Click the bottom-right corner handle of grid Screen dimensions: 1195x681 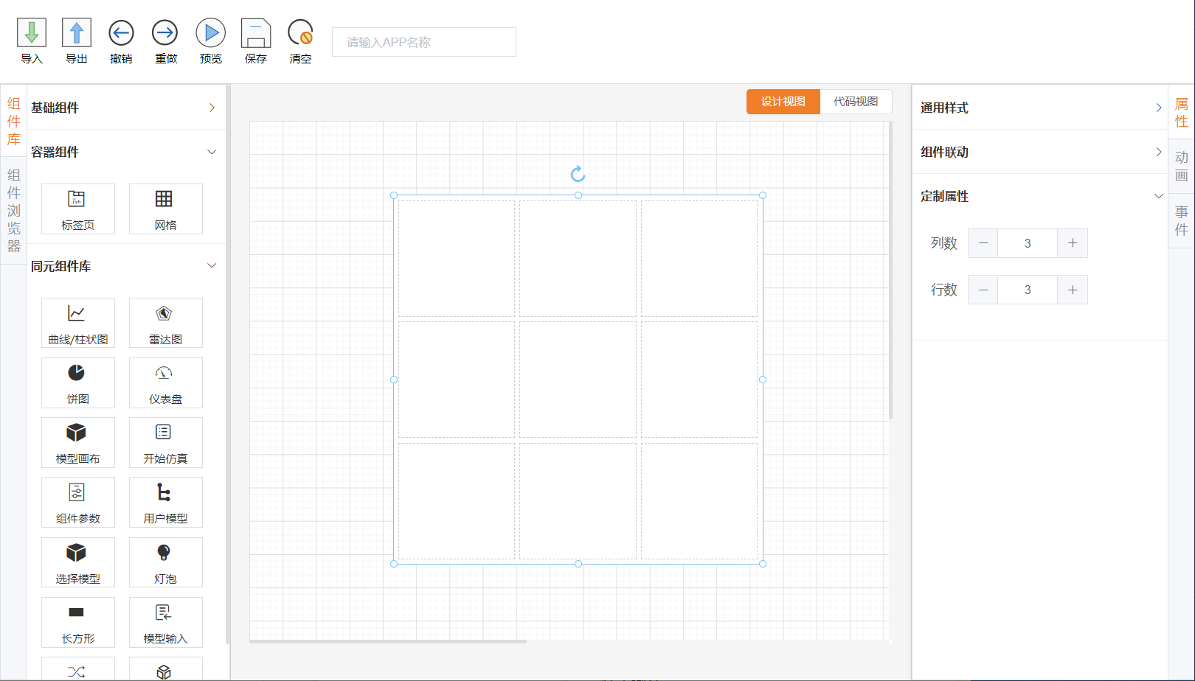763,564
